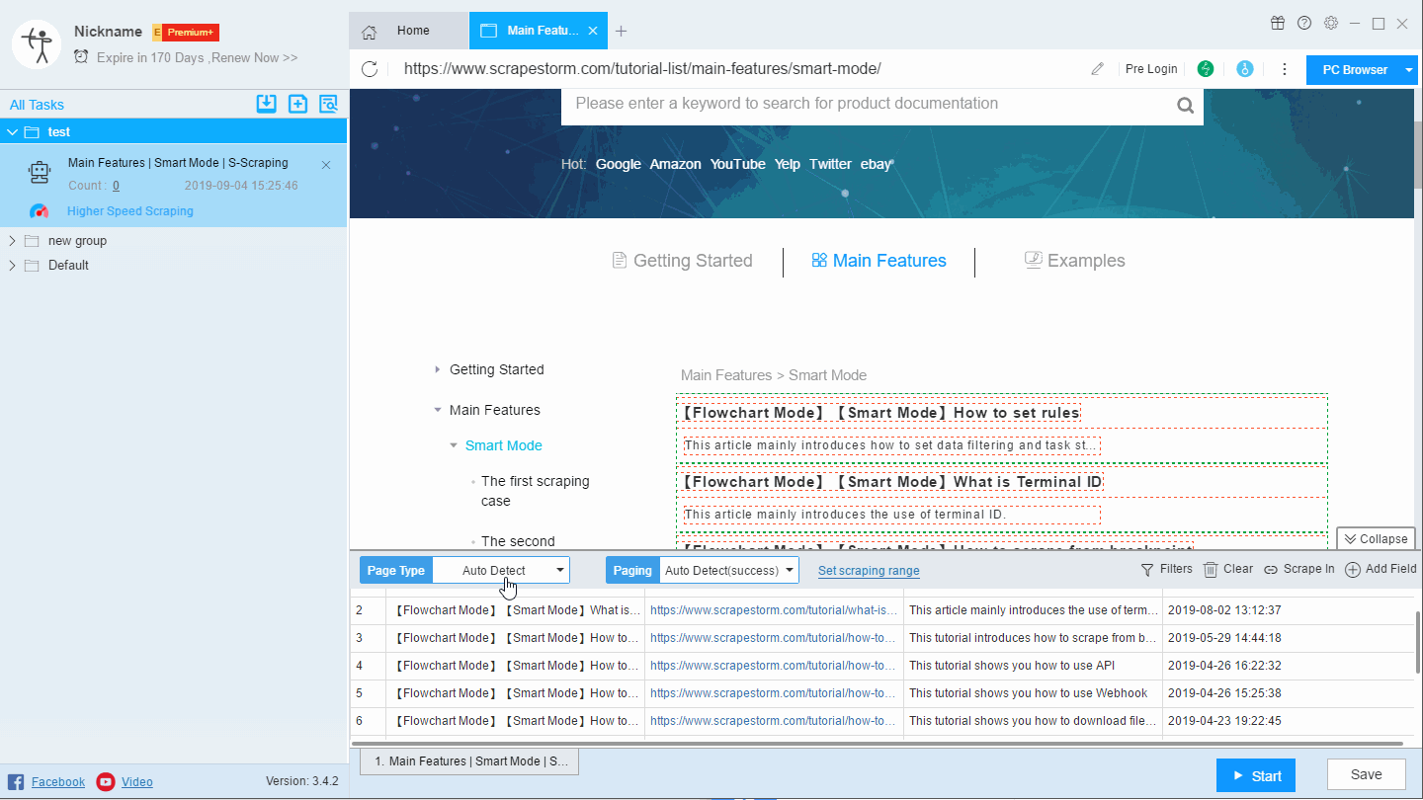Open the Main Features page section
The width and height of the screenshot is (1423, 800).
[879, 261]
